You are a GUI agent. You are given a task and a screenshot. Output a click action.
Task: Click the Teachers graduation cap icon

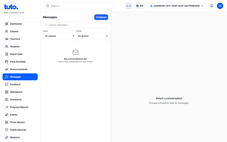click(x=6, y=39)
